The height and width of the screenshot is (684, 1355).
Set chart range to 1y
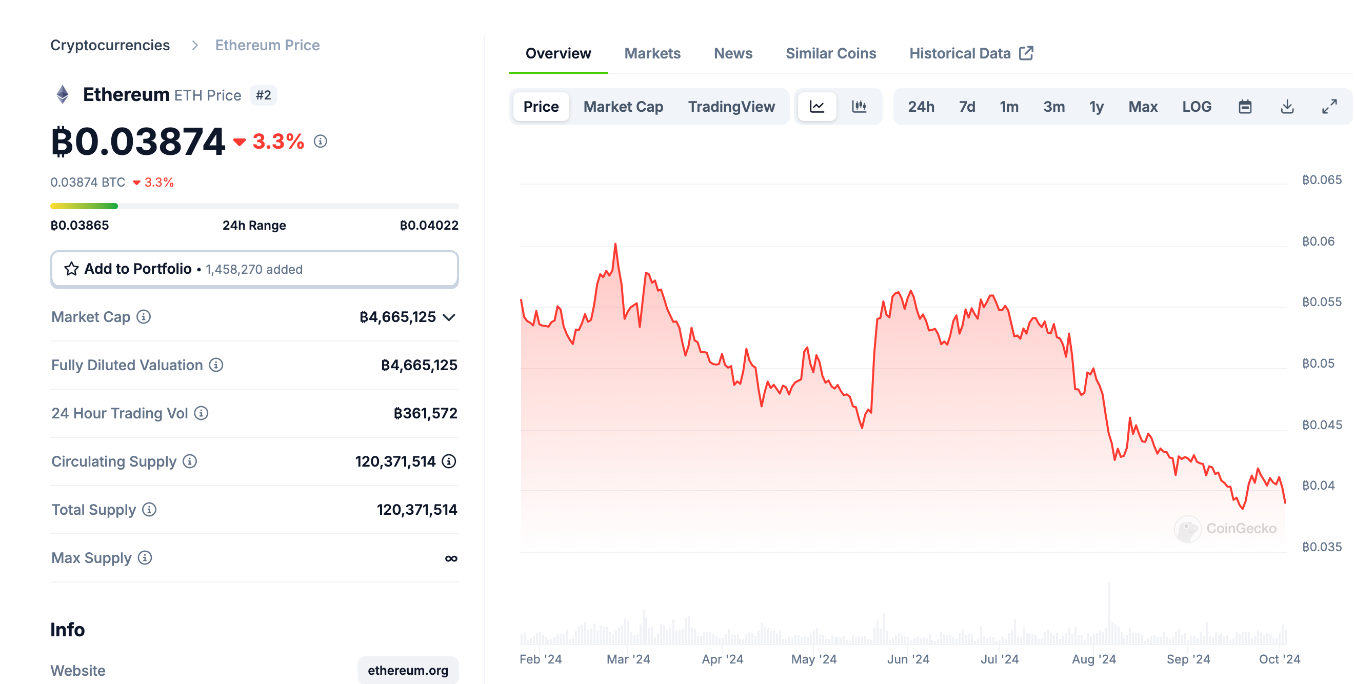(1096, 107)
